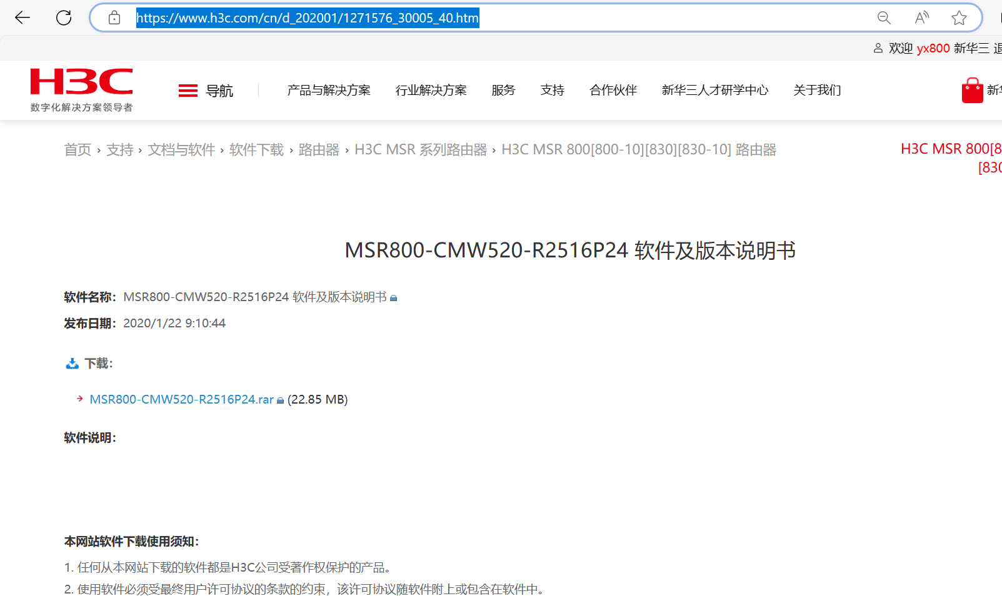The height and width of the screenshot is (596, 1002).
Task: Click the 数字化解决方案领导者 tagline
Action: pos(82,107)
